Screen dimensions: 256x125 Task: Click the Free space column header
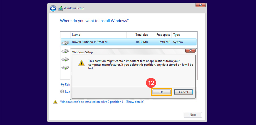pyautogui.click(x=163, y=35)
